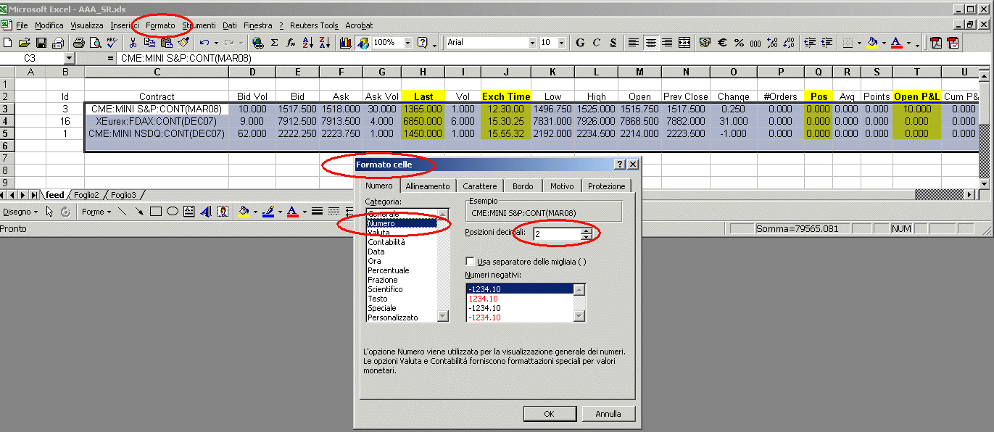Sort descending with the Z-A icon

click(x=324, y=43)
